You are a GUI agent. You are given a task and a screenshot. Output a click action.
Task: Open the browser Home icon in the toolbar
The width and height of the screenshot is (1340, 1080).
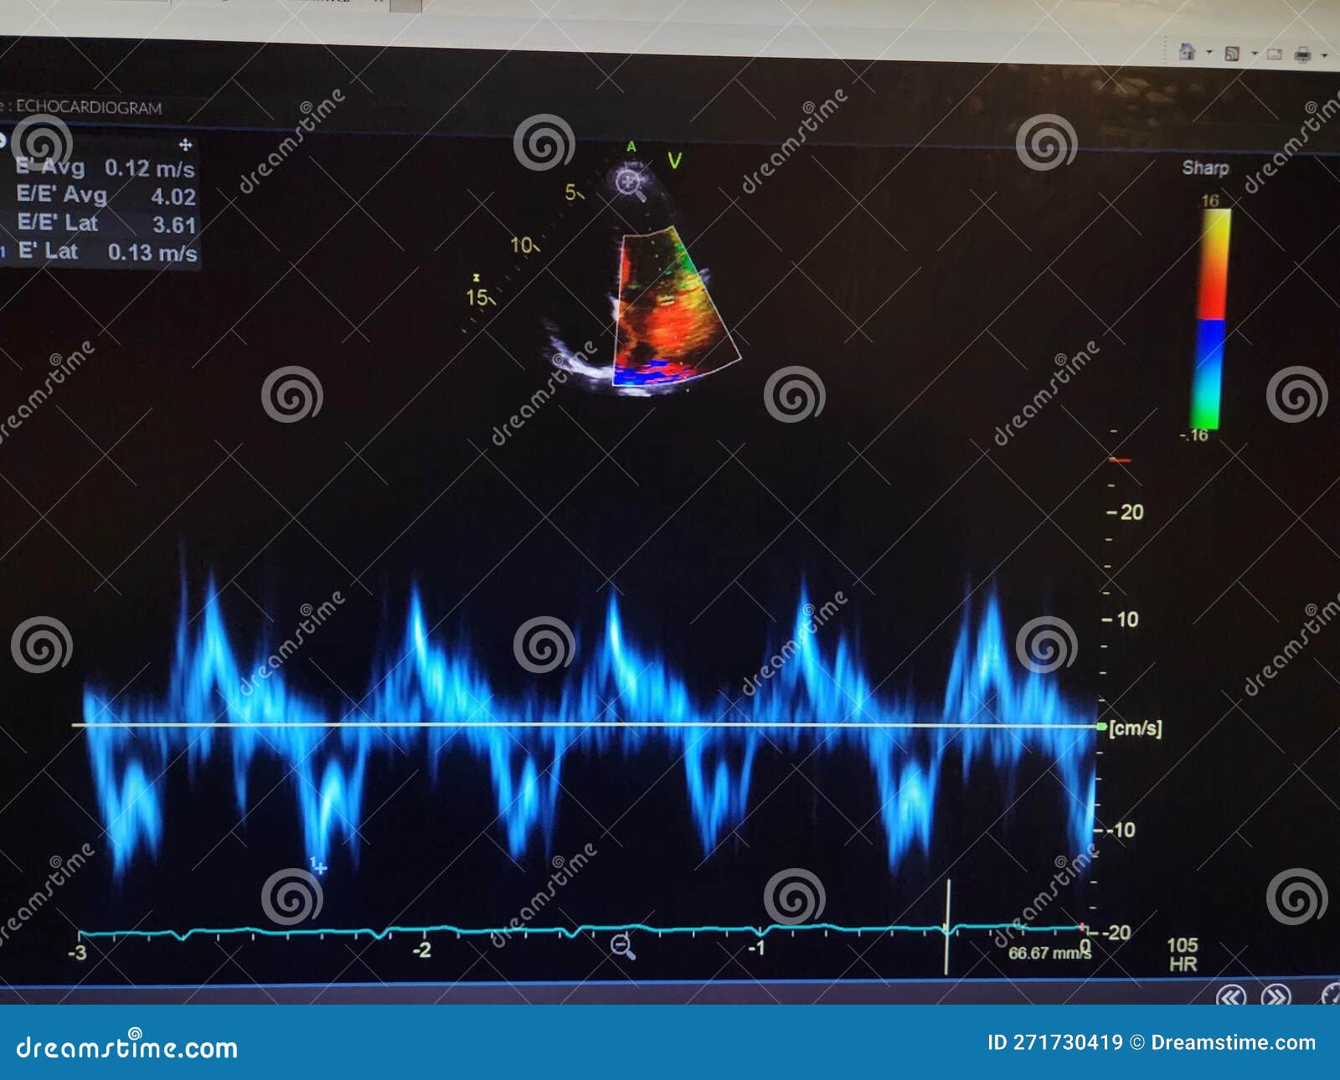[1187, 52]
